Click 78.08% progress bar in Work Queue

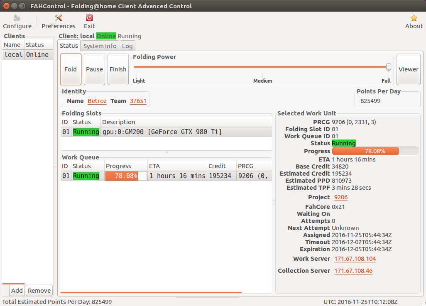tap(126, 176)
